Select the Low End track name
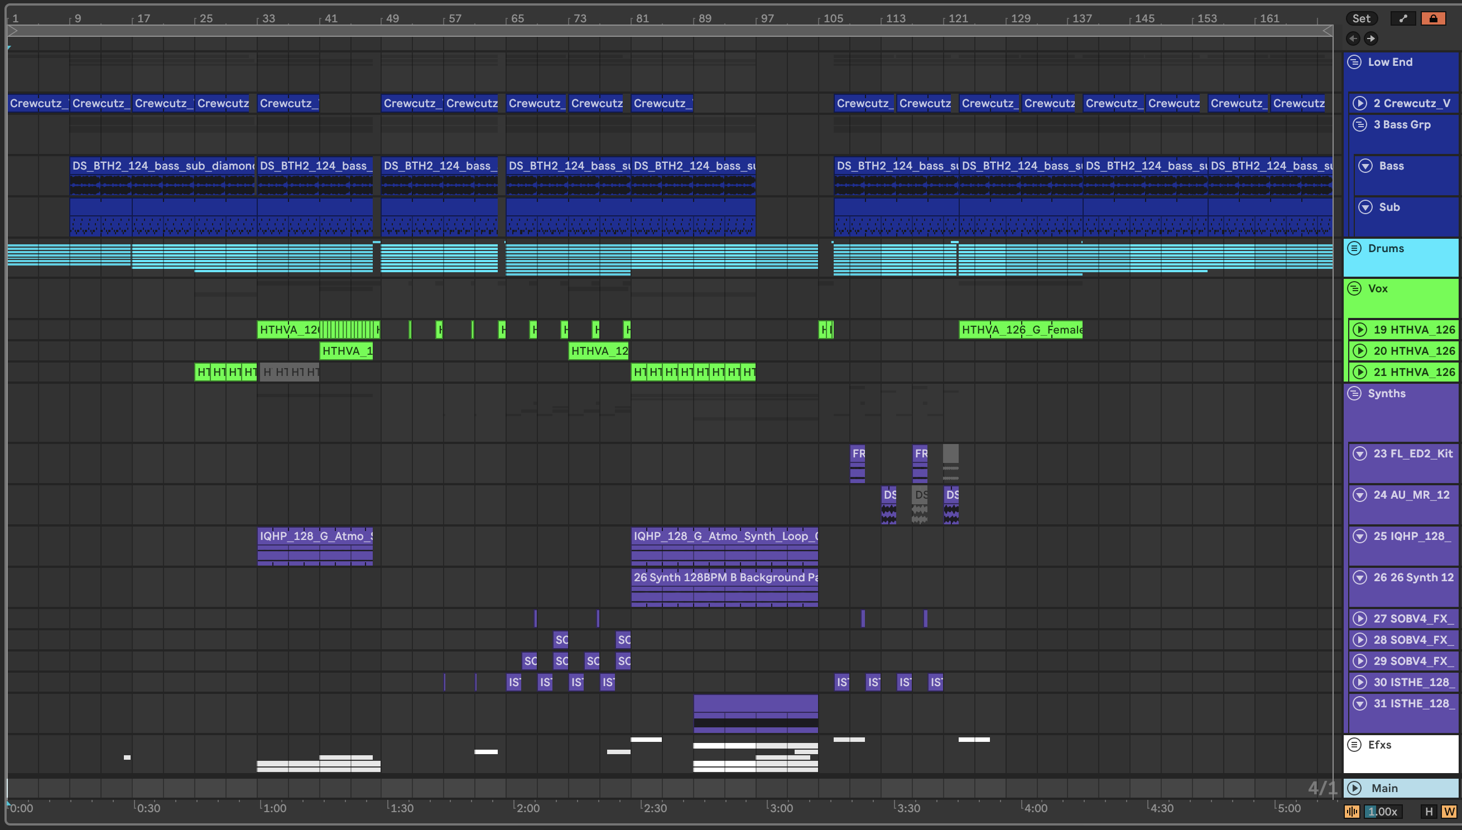 (1390, 61)
